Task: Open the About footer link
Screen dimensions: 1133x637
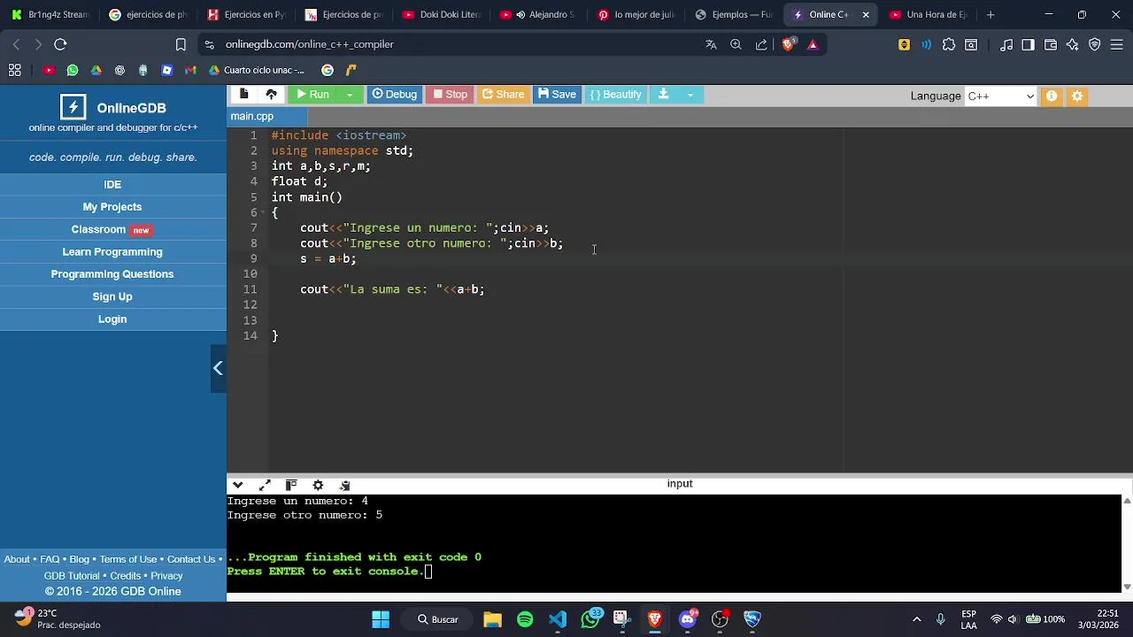Action: (17, 559)
